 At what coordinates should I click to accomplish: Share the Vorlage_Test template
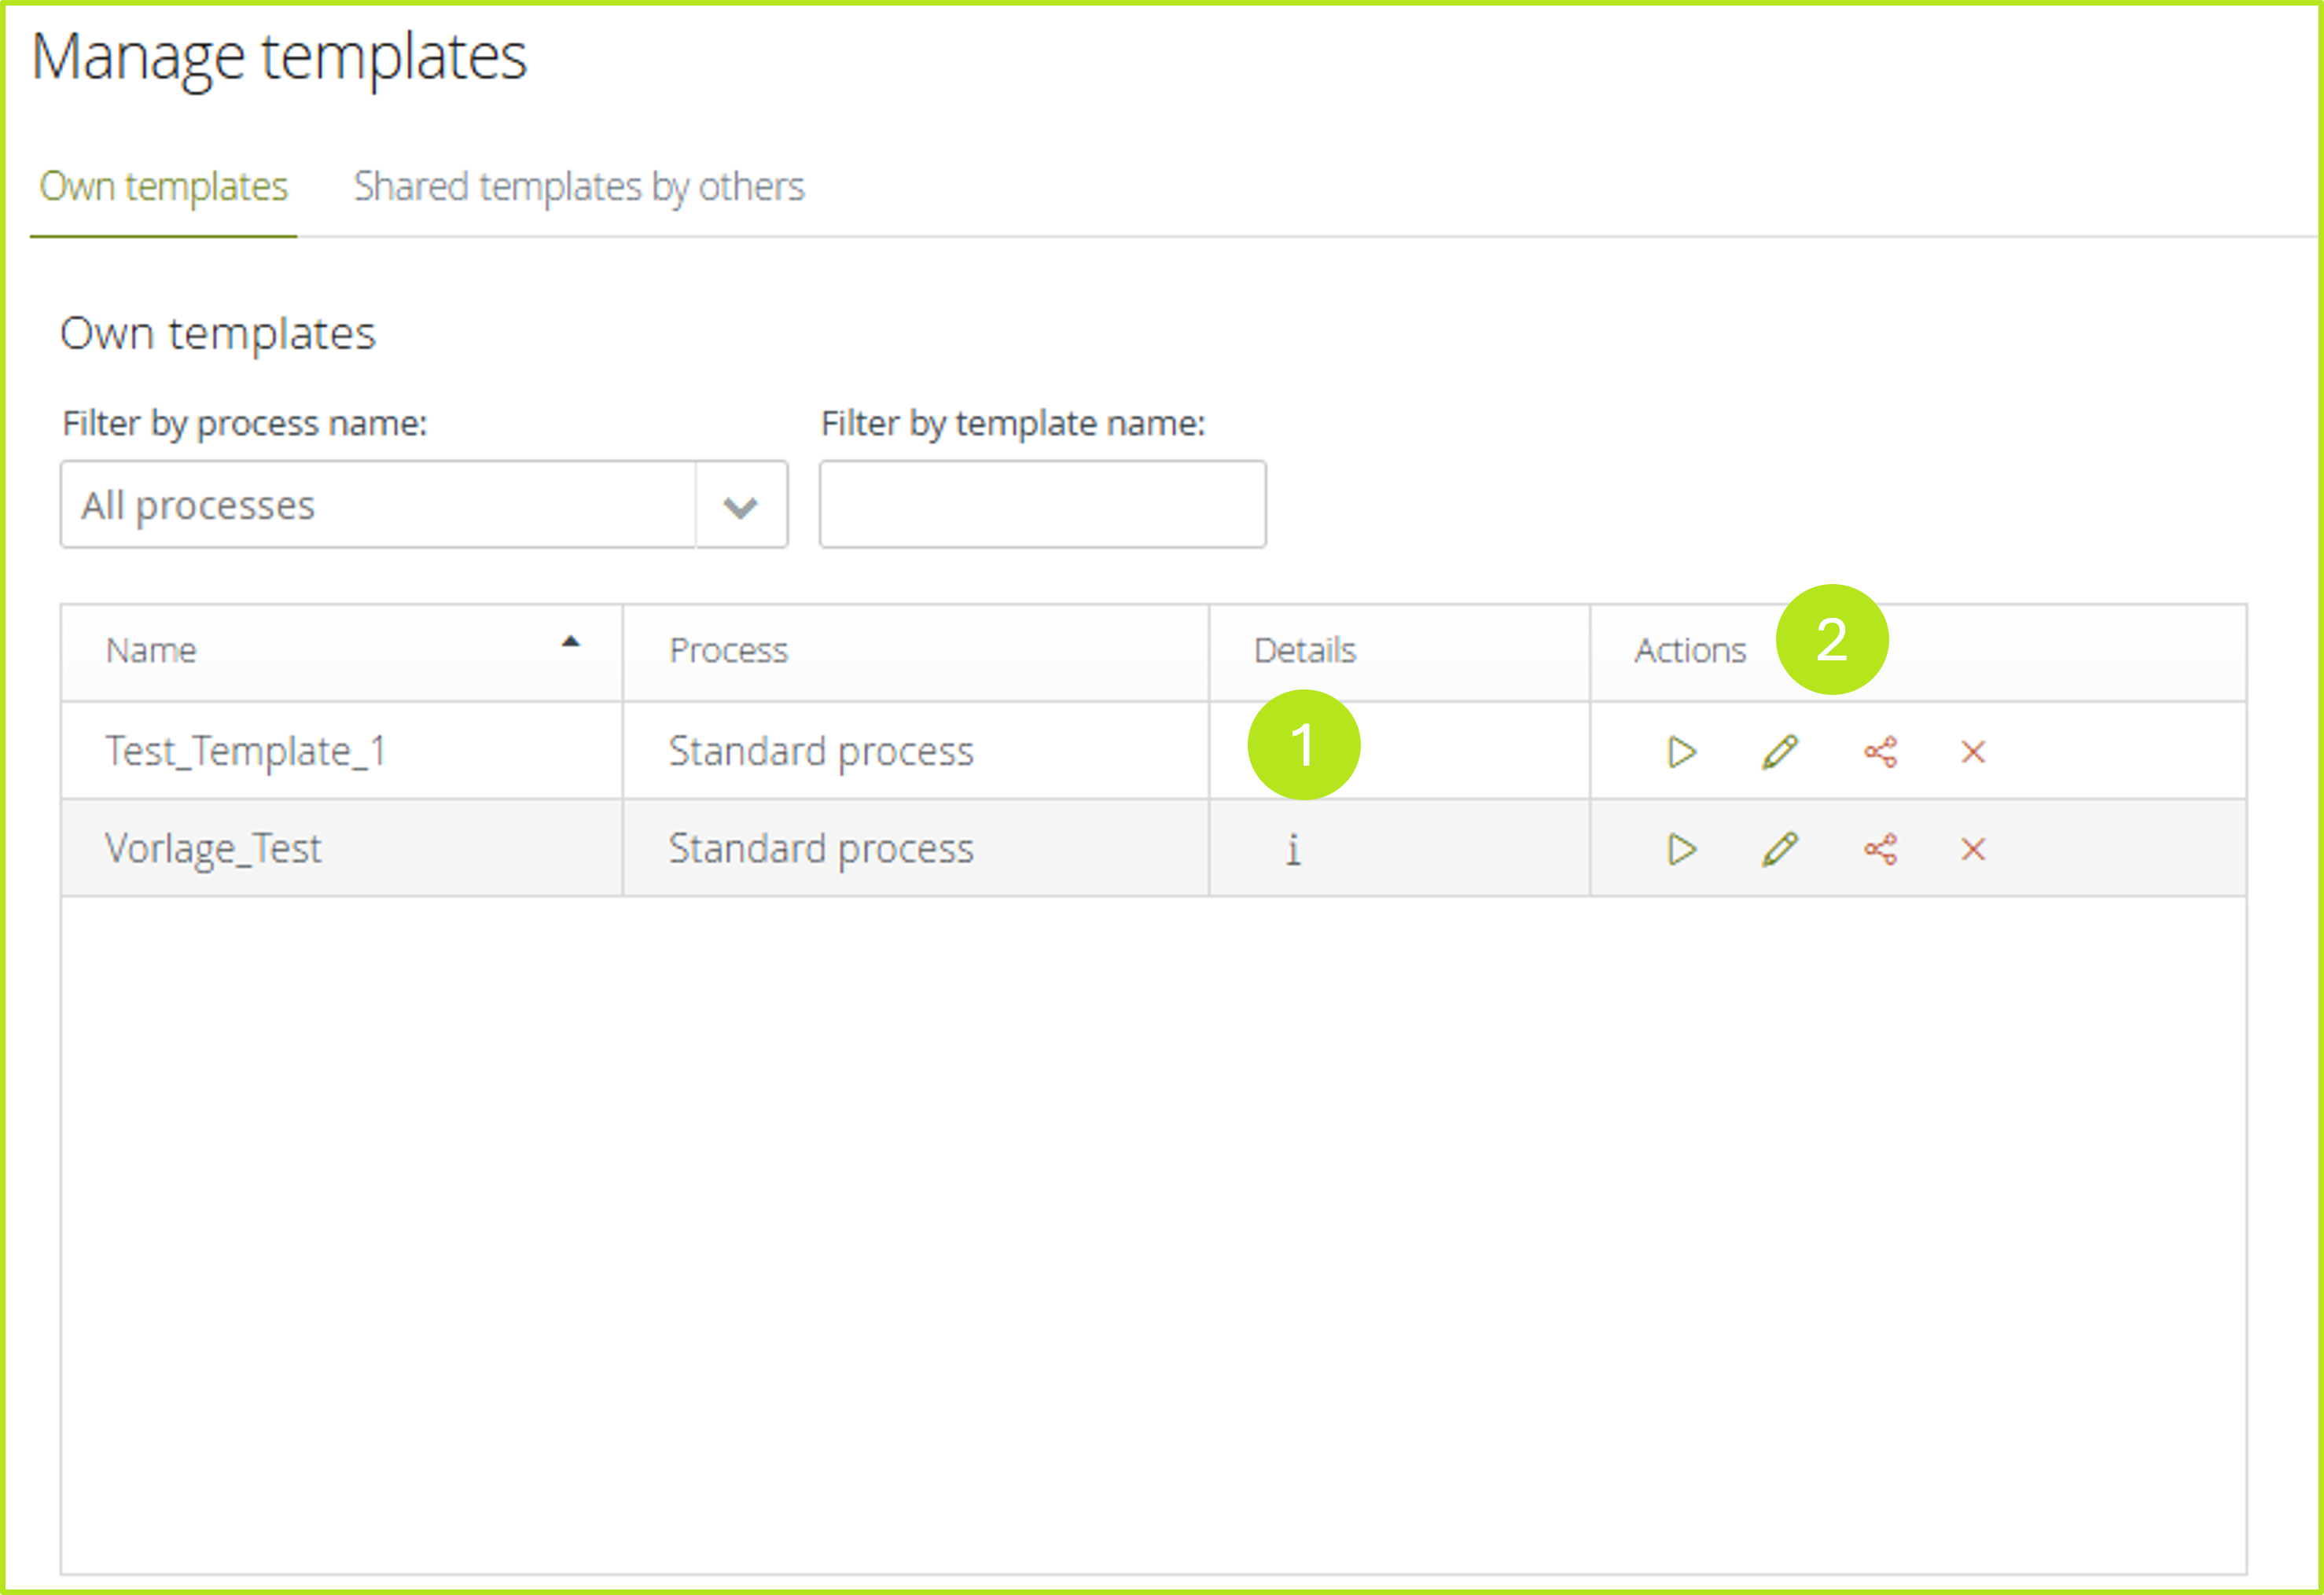pos(1880,849)
